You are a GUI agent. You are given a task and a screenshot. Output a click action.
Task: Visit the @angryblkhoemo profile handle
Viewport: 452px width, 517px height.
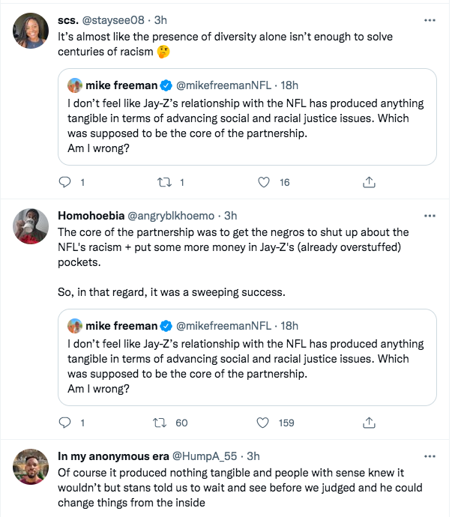171,216
